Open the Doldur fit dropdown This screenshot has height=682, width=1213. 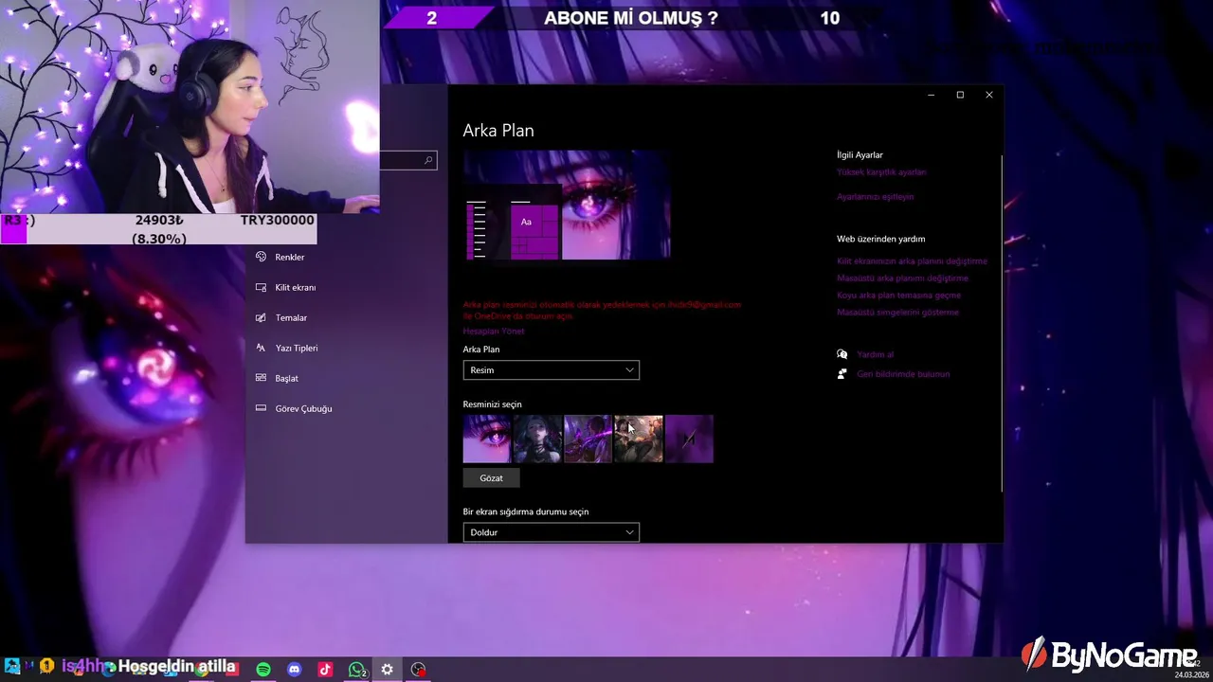click(552, 532)
